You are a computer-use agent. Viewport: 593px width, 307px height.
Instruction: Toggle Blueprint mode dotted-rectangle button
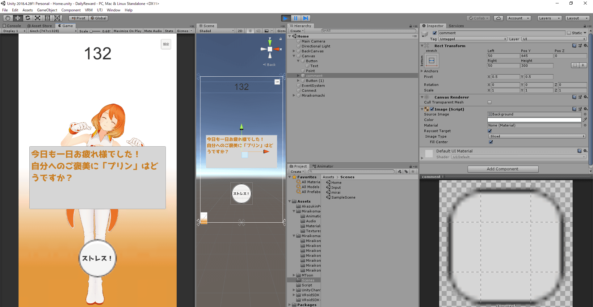tap(575, 65)
